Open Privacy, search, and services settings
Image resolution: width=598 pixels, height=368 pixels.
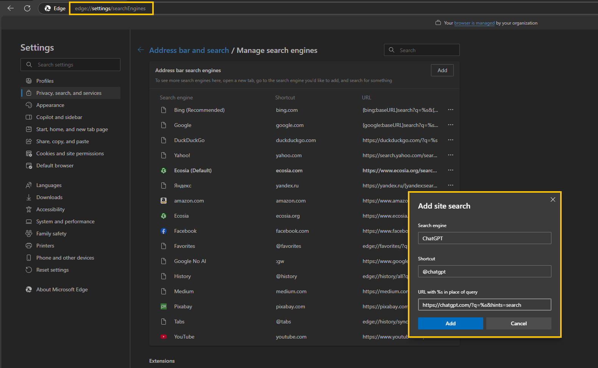click(x=70, y=93)
